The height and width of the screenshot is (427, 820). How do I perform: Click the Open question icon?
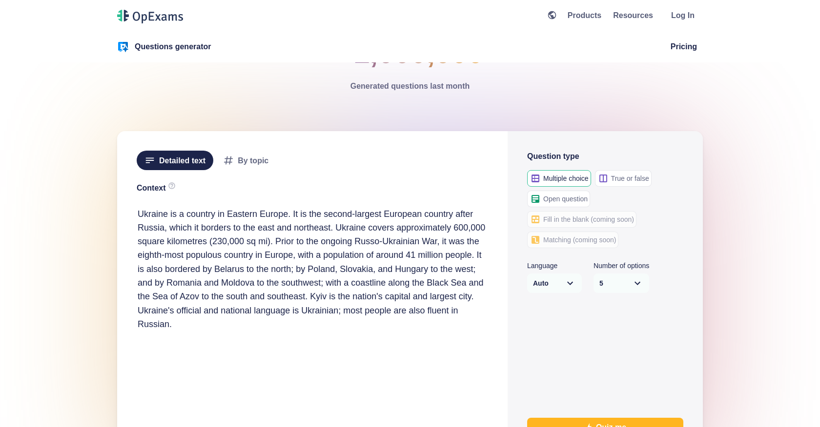click(535, 199)
